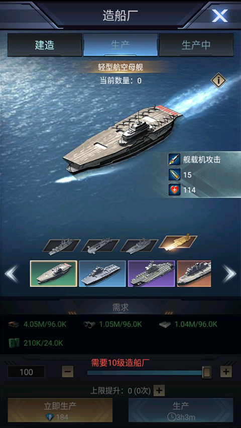Select the frigate ship type icon
This screenshot has width=241, height=428.
pos(139,246)
